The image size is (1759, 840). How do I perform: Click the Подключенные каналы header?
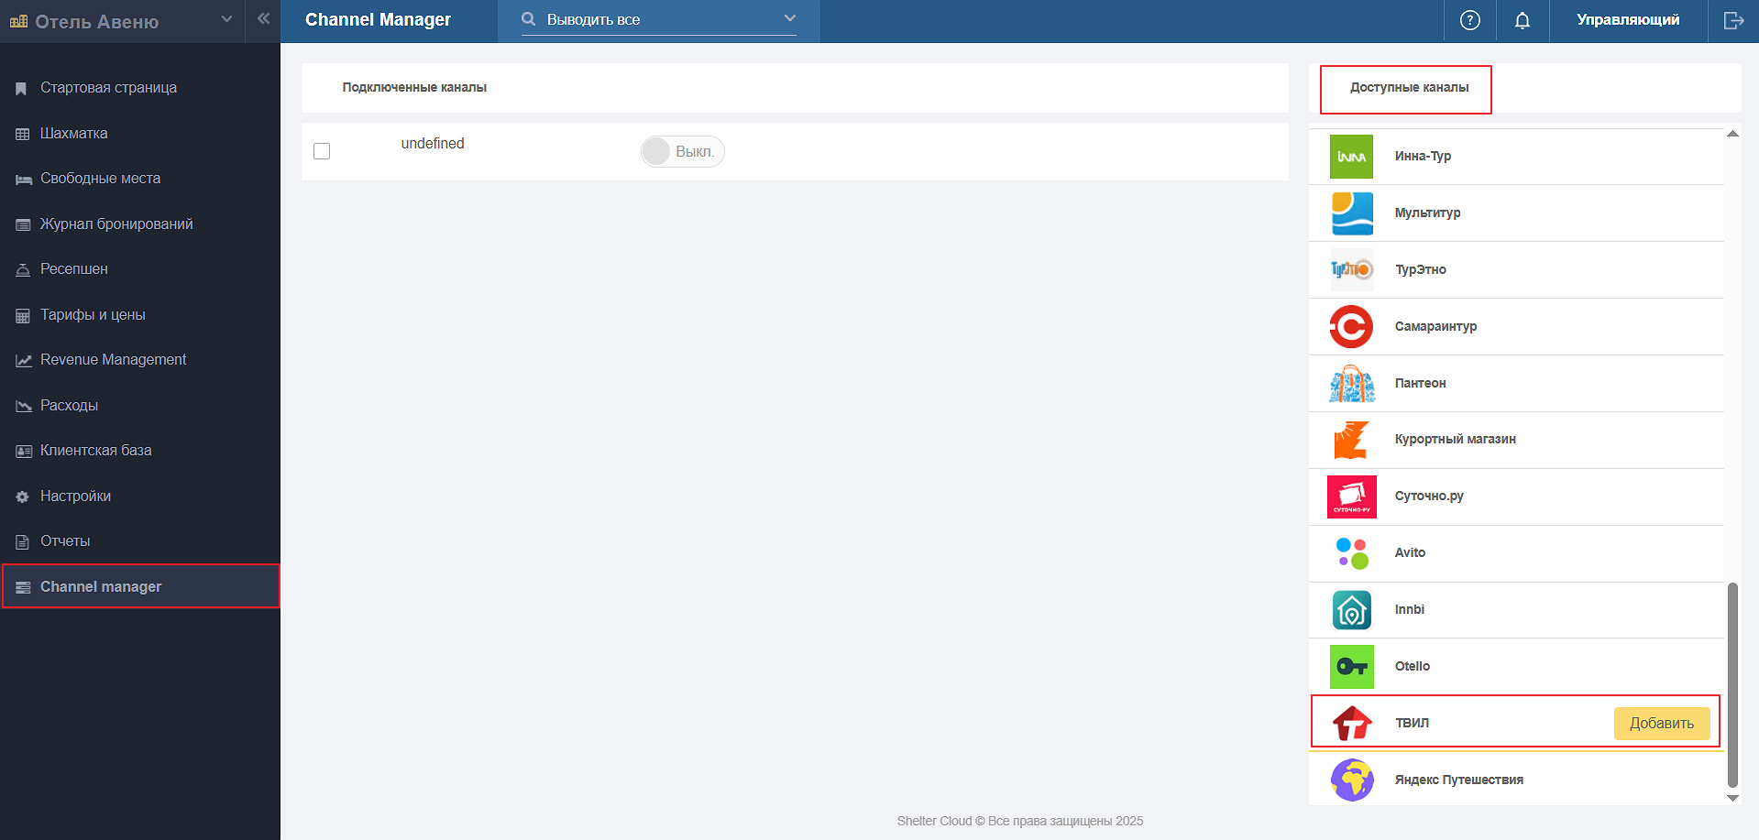(x=414, y=88)
